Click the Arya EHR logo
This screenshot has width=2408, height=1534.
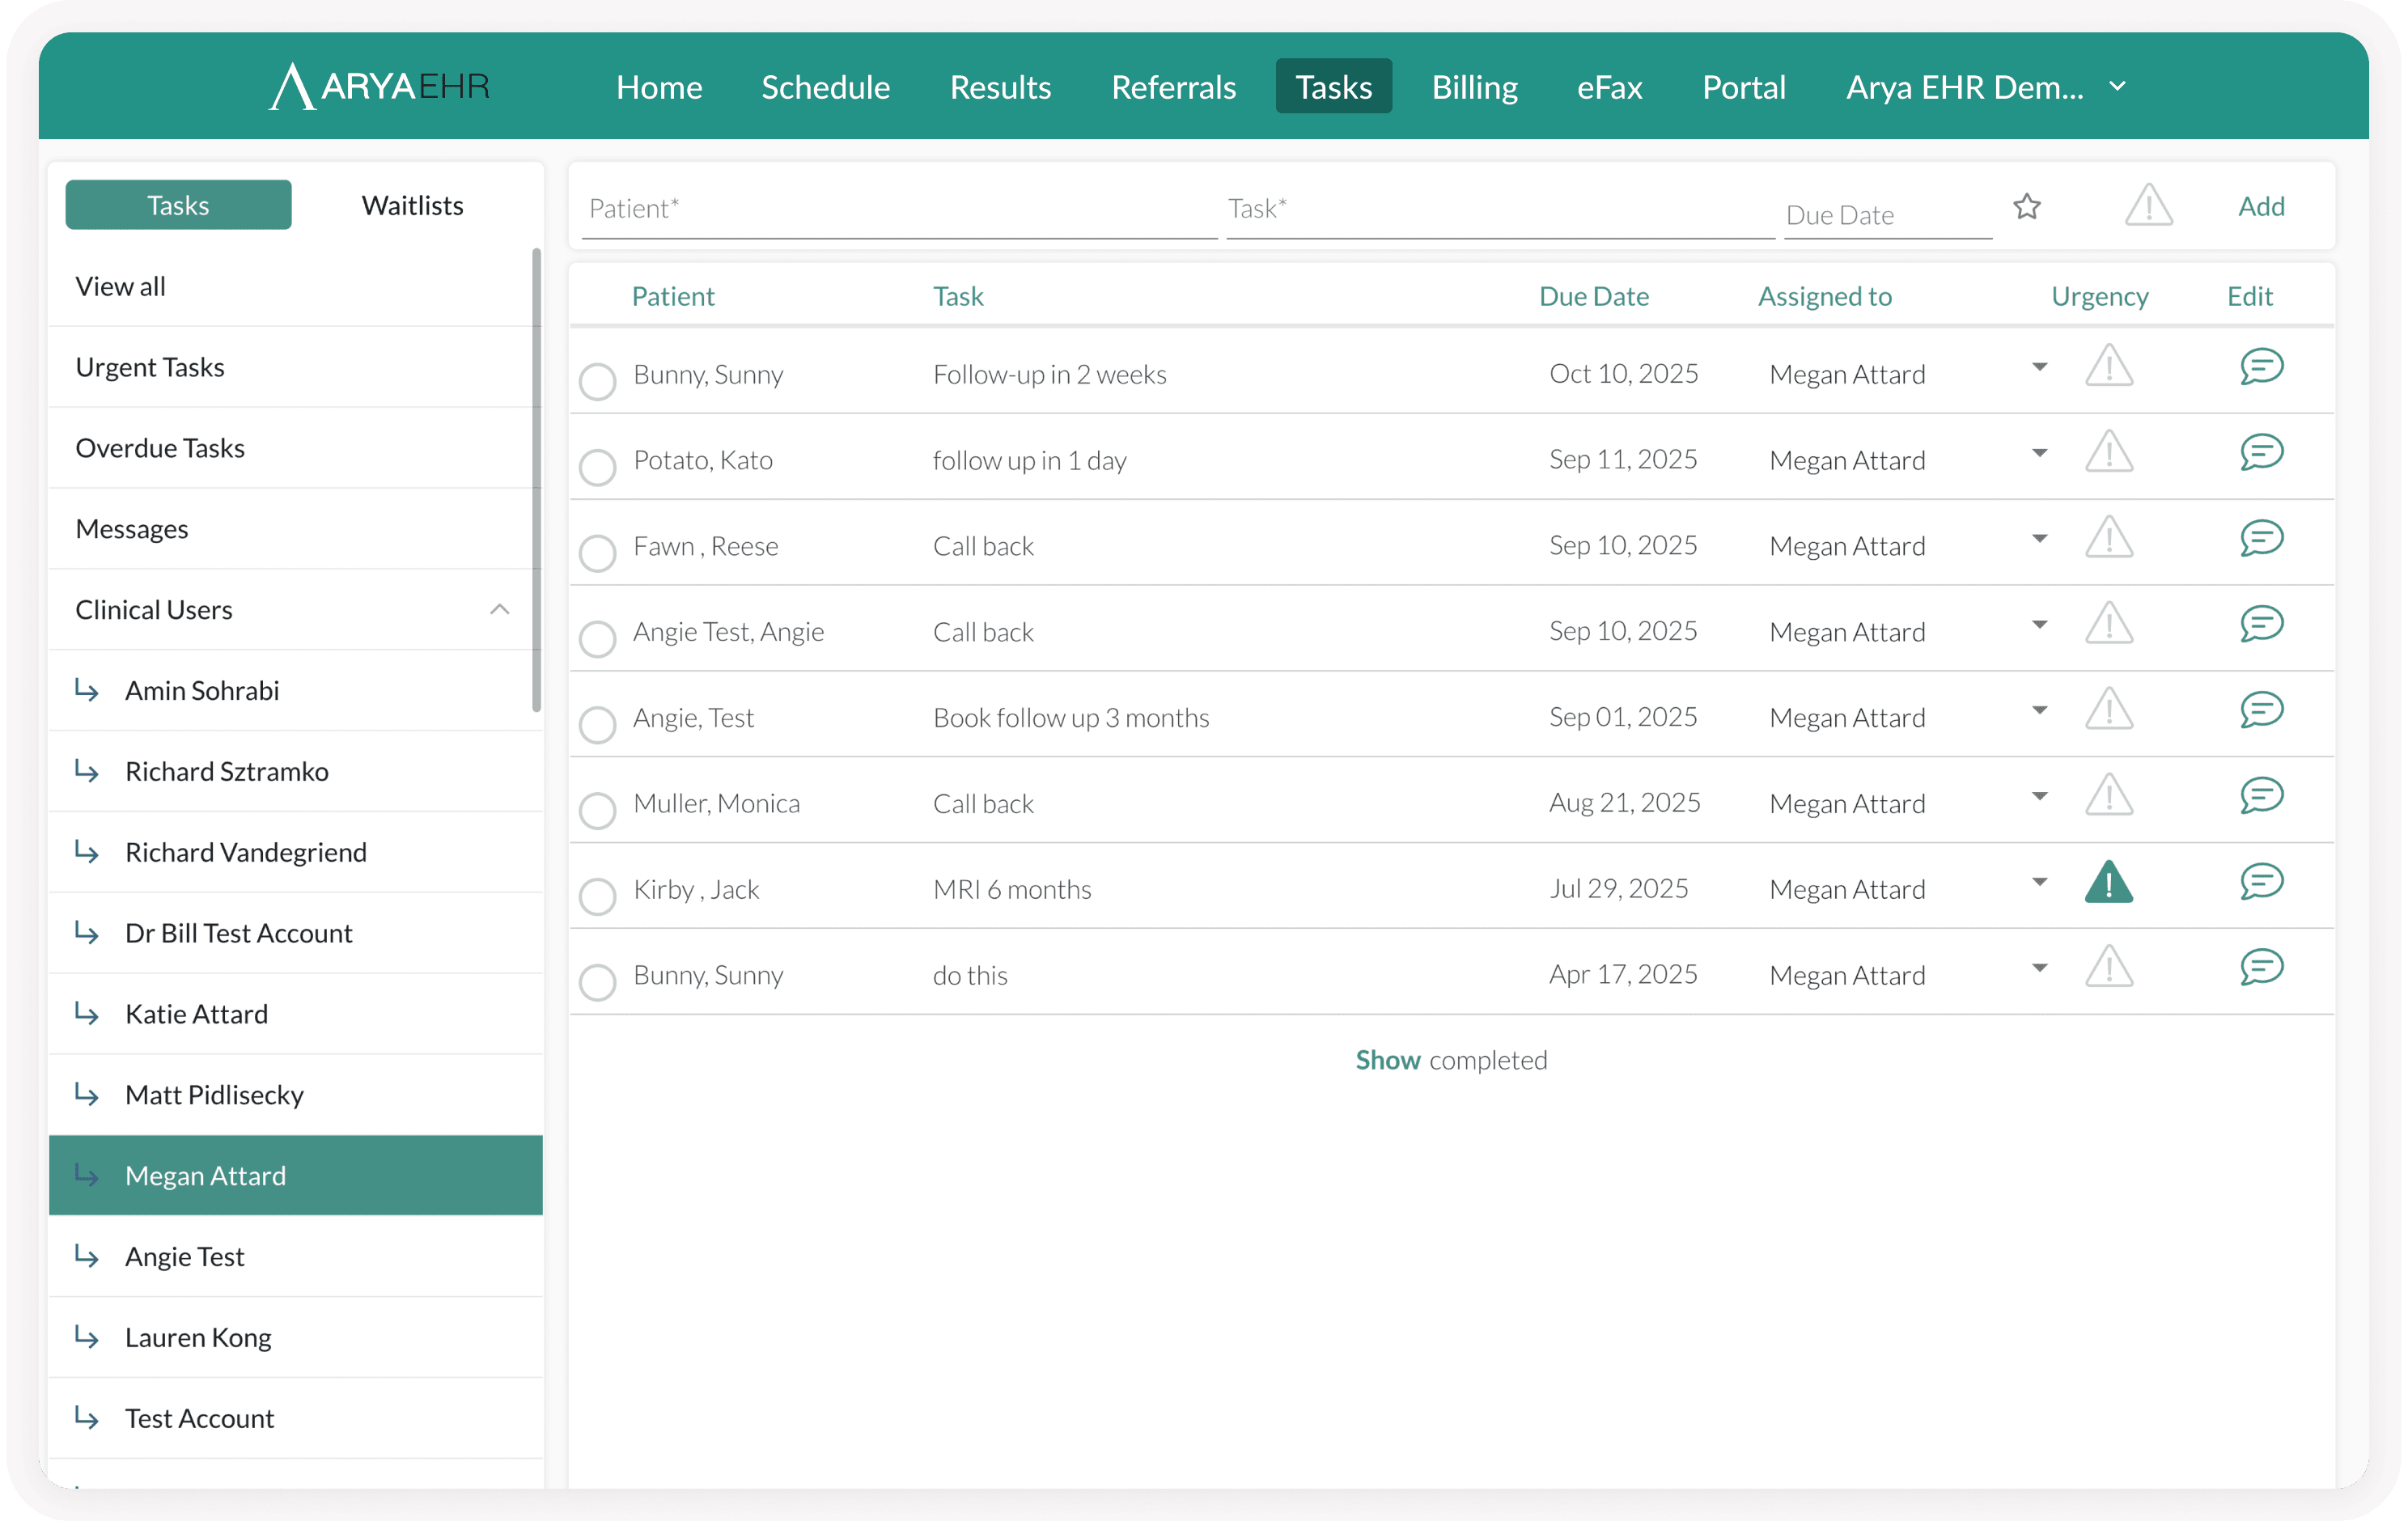tap(380, 86)
